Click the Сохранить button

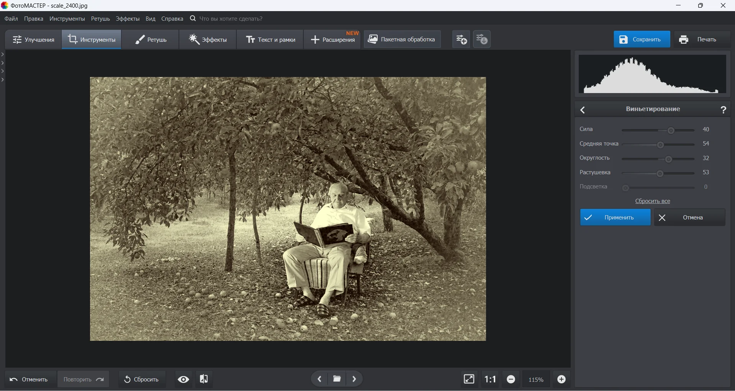point(642,39)
